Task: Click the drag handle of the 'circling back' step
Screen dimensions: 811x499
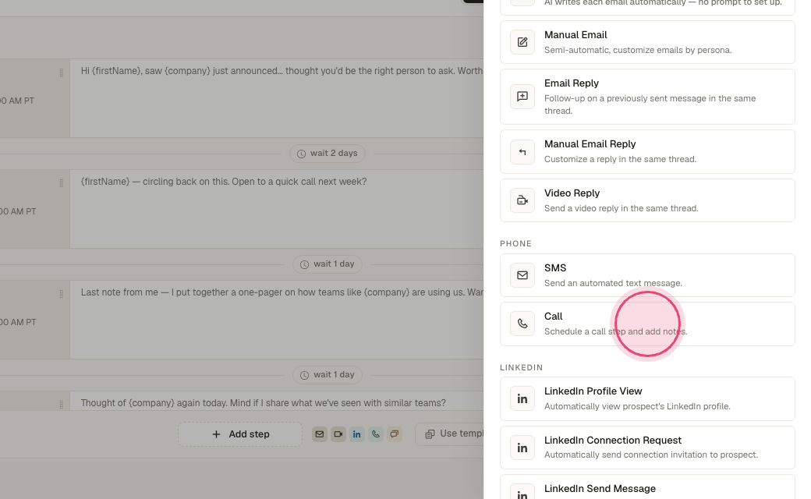Action: pyautogui.click(x=61, y=183)
